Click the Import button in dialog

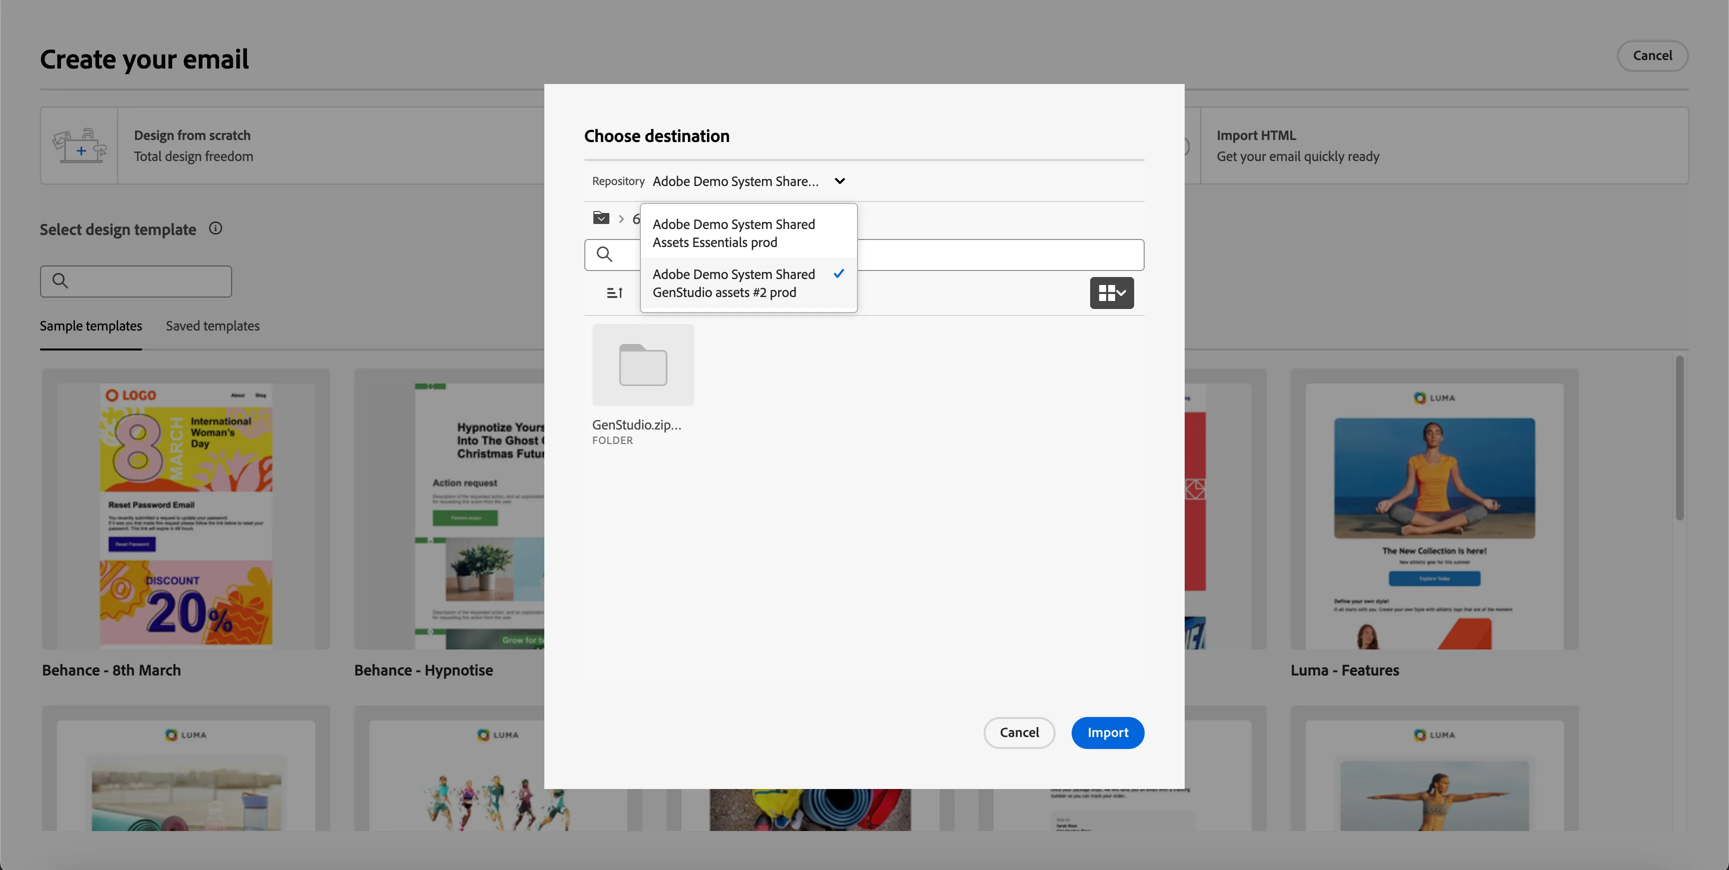pos(1108,732)
